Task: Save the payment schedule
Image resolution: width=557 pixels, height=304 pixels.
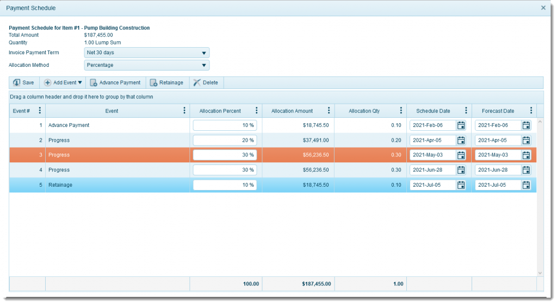Action: (x=24, y=83)
